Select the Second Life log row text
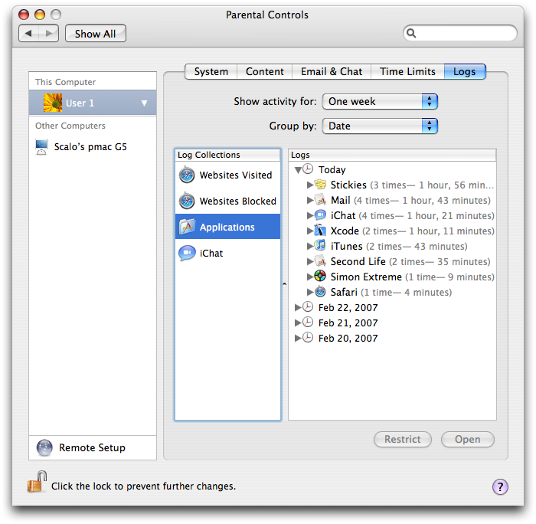Viewport: 536px width, 524px height. [x=410, y=261]
